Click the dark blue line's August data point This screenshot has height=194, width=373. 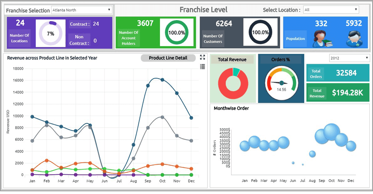tap(133, 145)
